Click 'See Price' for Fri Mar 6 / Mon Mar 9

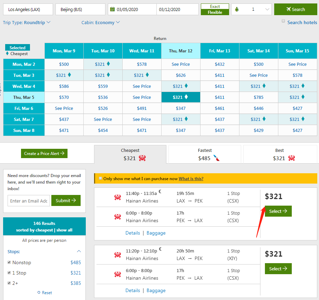tap(64, 108)
